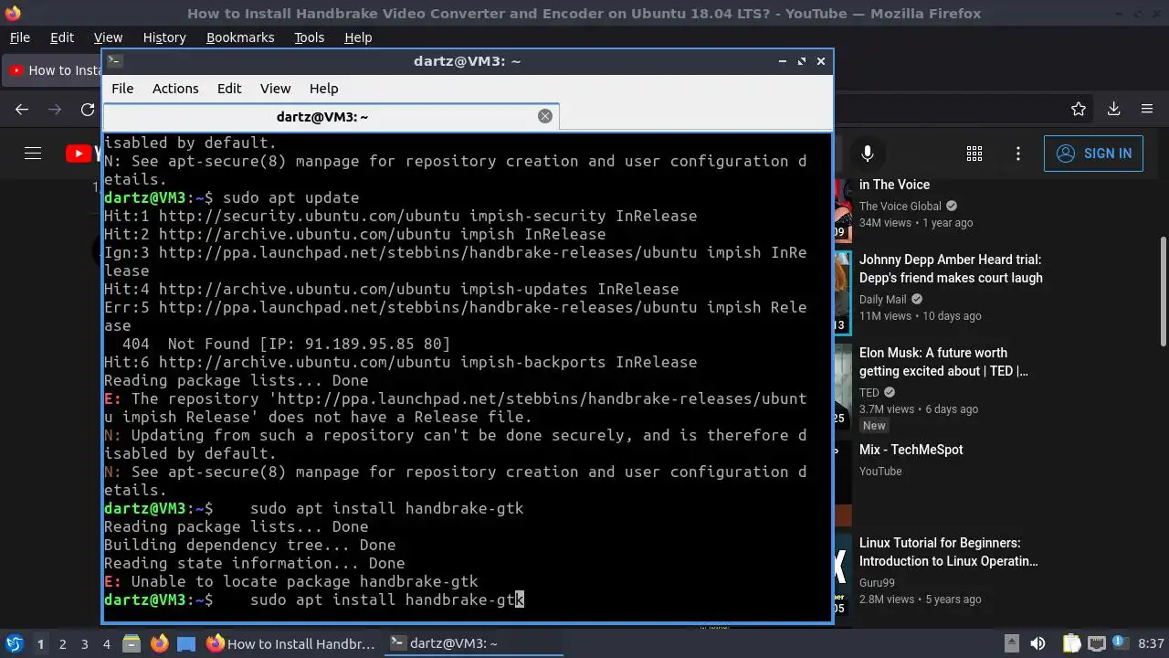Open the terminal's File menu
The width and height of the screenshot is (1169, 658).
pyautogui.click(x=122, y=89)
